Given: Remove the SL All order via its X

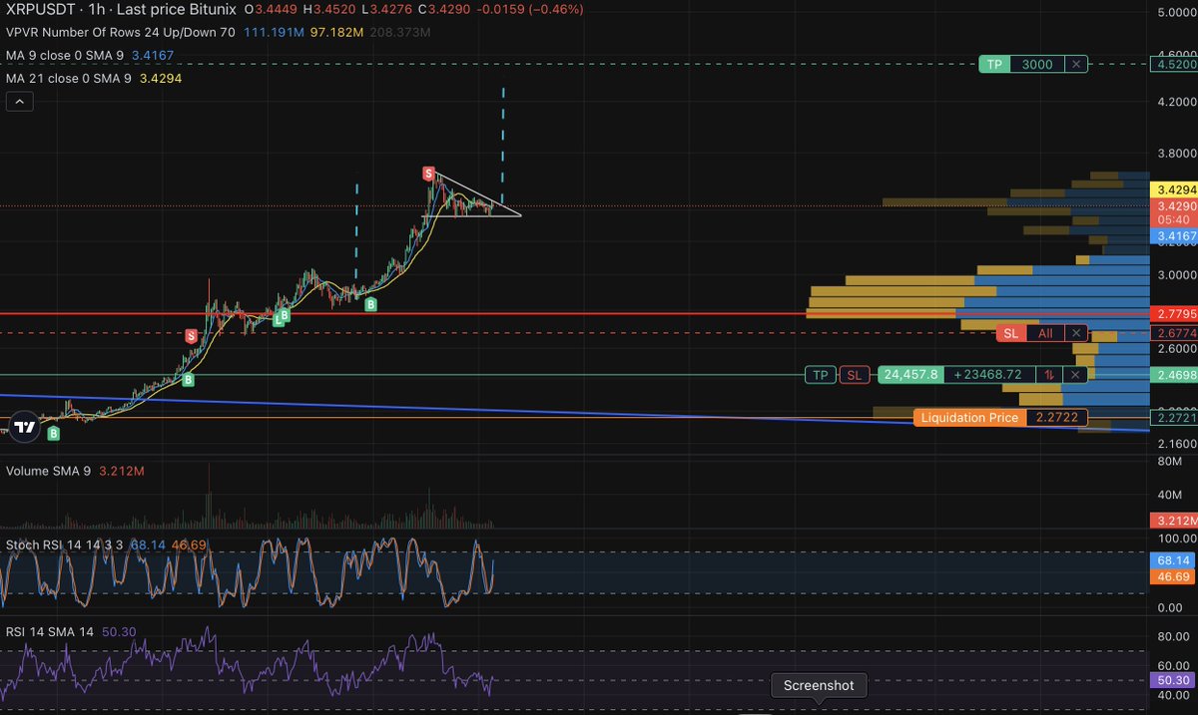Looking at the screenshot, I should (1075, 332).
